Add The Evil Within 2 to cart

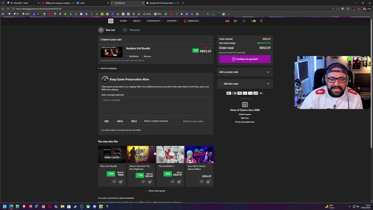(179, 182)
